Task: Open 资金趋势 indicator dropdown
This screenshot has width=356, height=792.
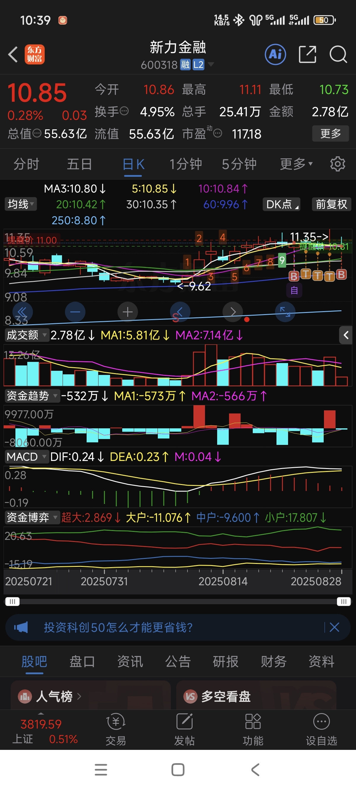Action: pos(32,396)
